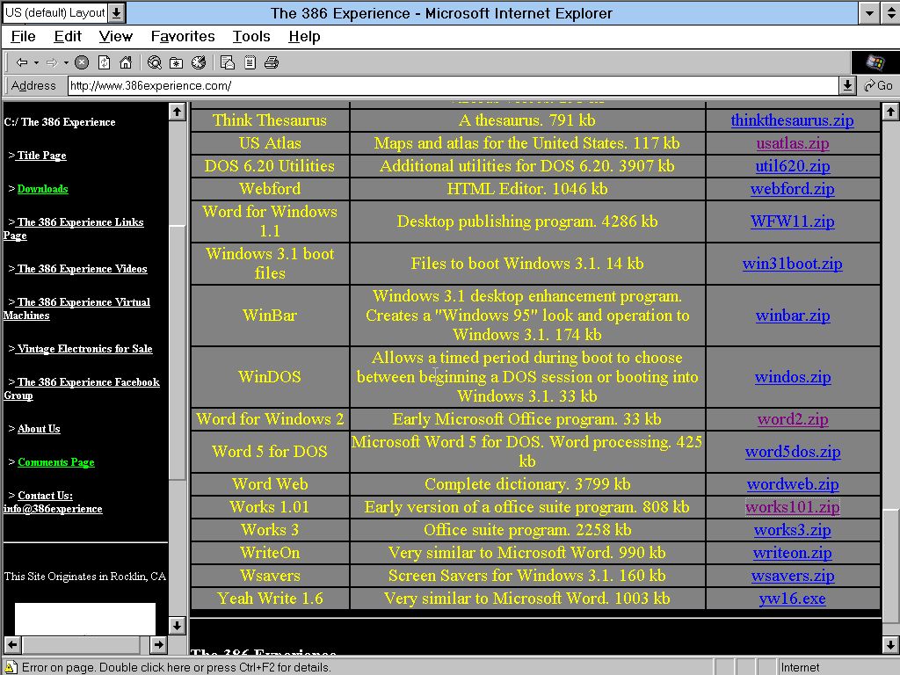Viewport: 900px width, 675px height.
Task: Expand the address bar dropdown arrow
Action: pyautogui.click(x=847, y=85)
